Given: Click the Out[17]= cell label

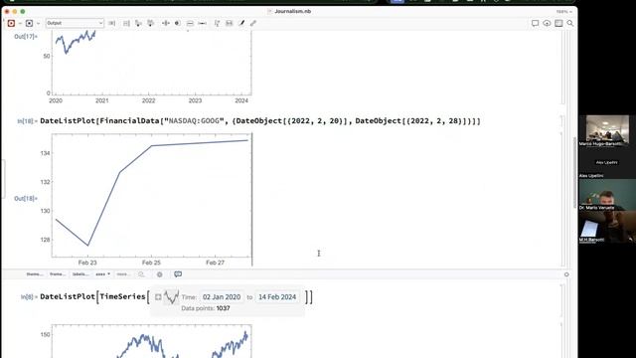Looking at the screenshot, I should click(x=26, y=37).
